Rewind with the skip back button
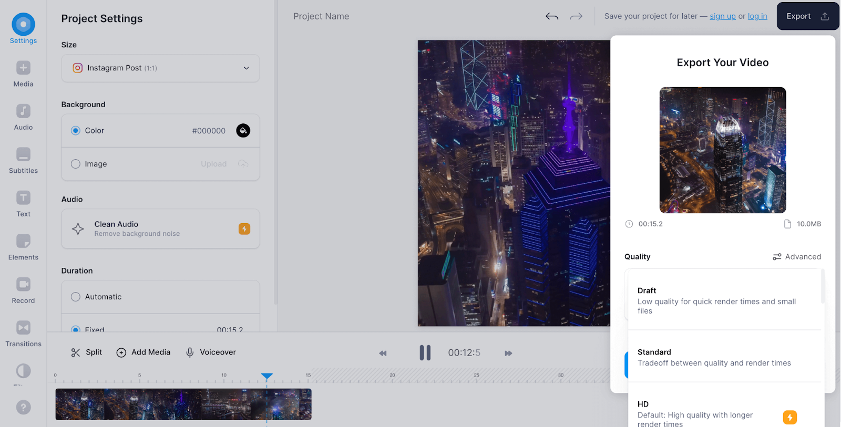The height and width of the screenshot is (427, 841). click(383, 353)
